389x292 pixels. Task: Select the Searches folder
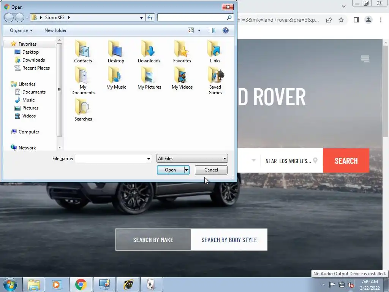click(83, 110)
